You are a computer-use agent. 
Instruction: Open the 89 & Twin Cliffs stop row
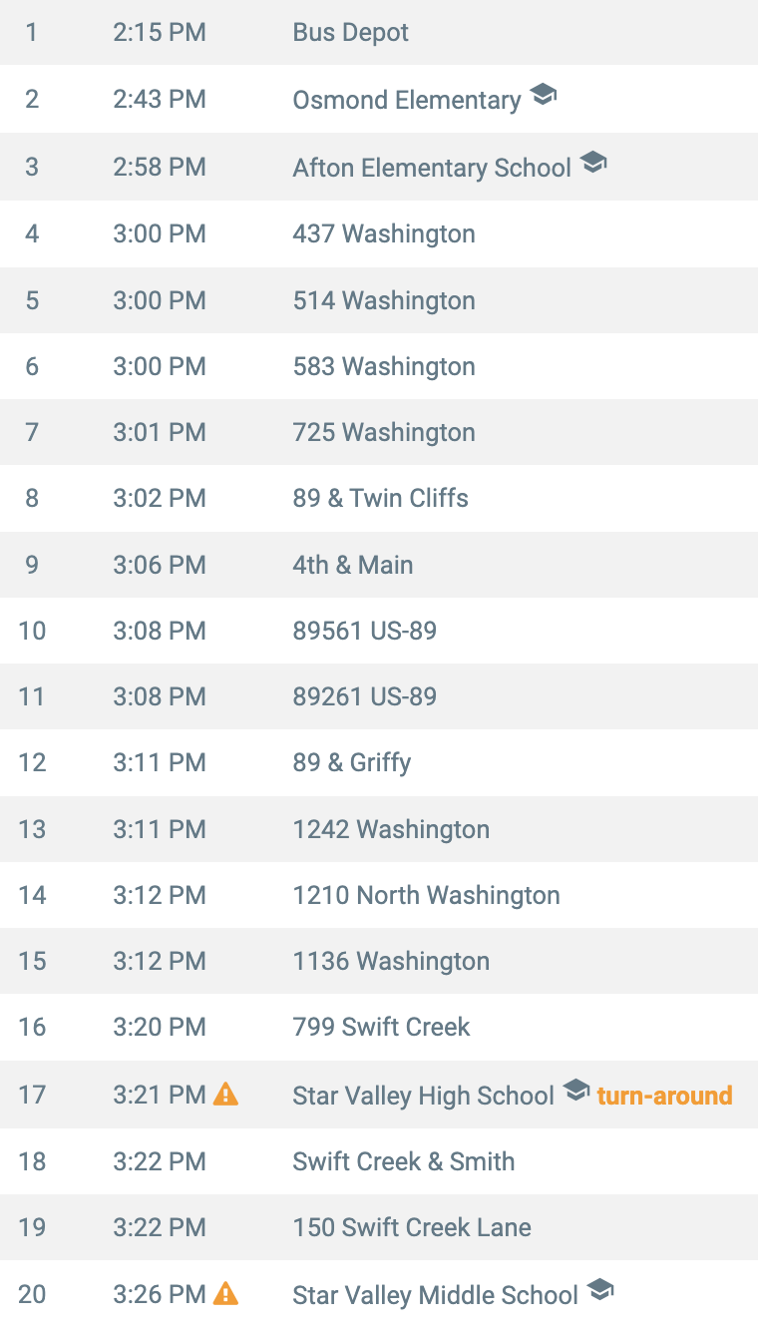point(379,498)
